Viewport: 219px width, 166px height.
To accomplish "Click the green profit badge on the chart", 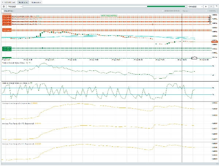I will [109, 15].
